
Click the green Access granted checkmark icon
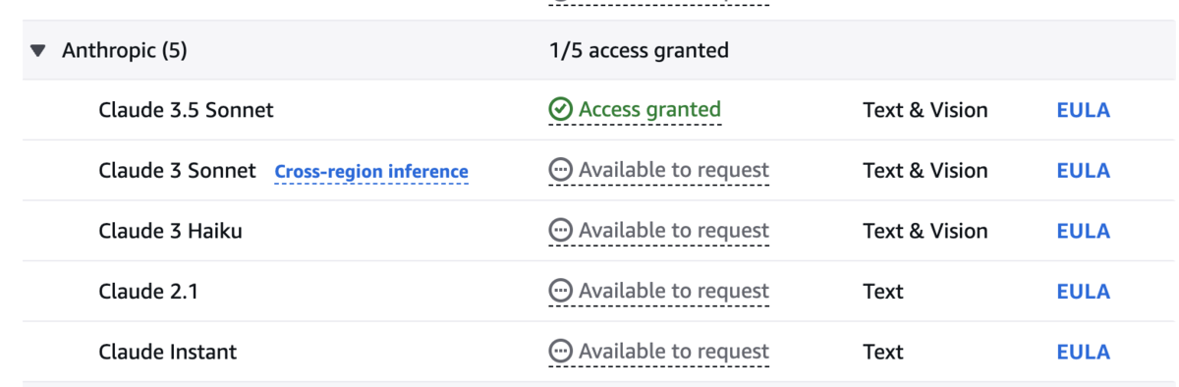560,110
